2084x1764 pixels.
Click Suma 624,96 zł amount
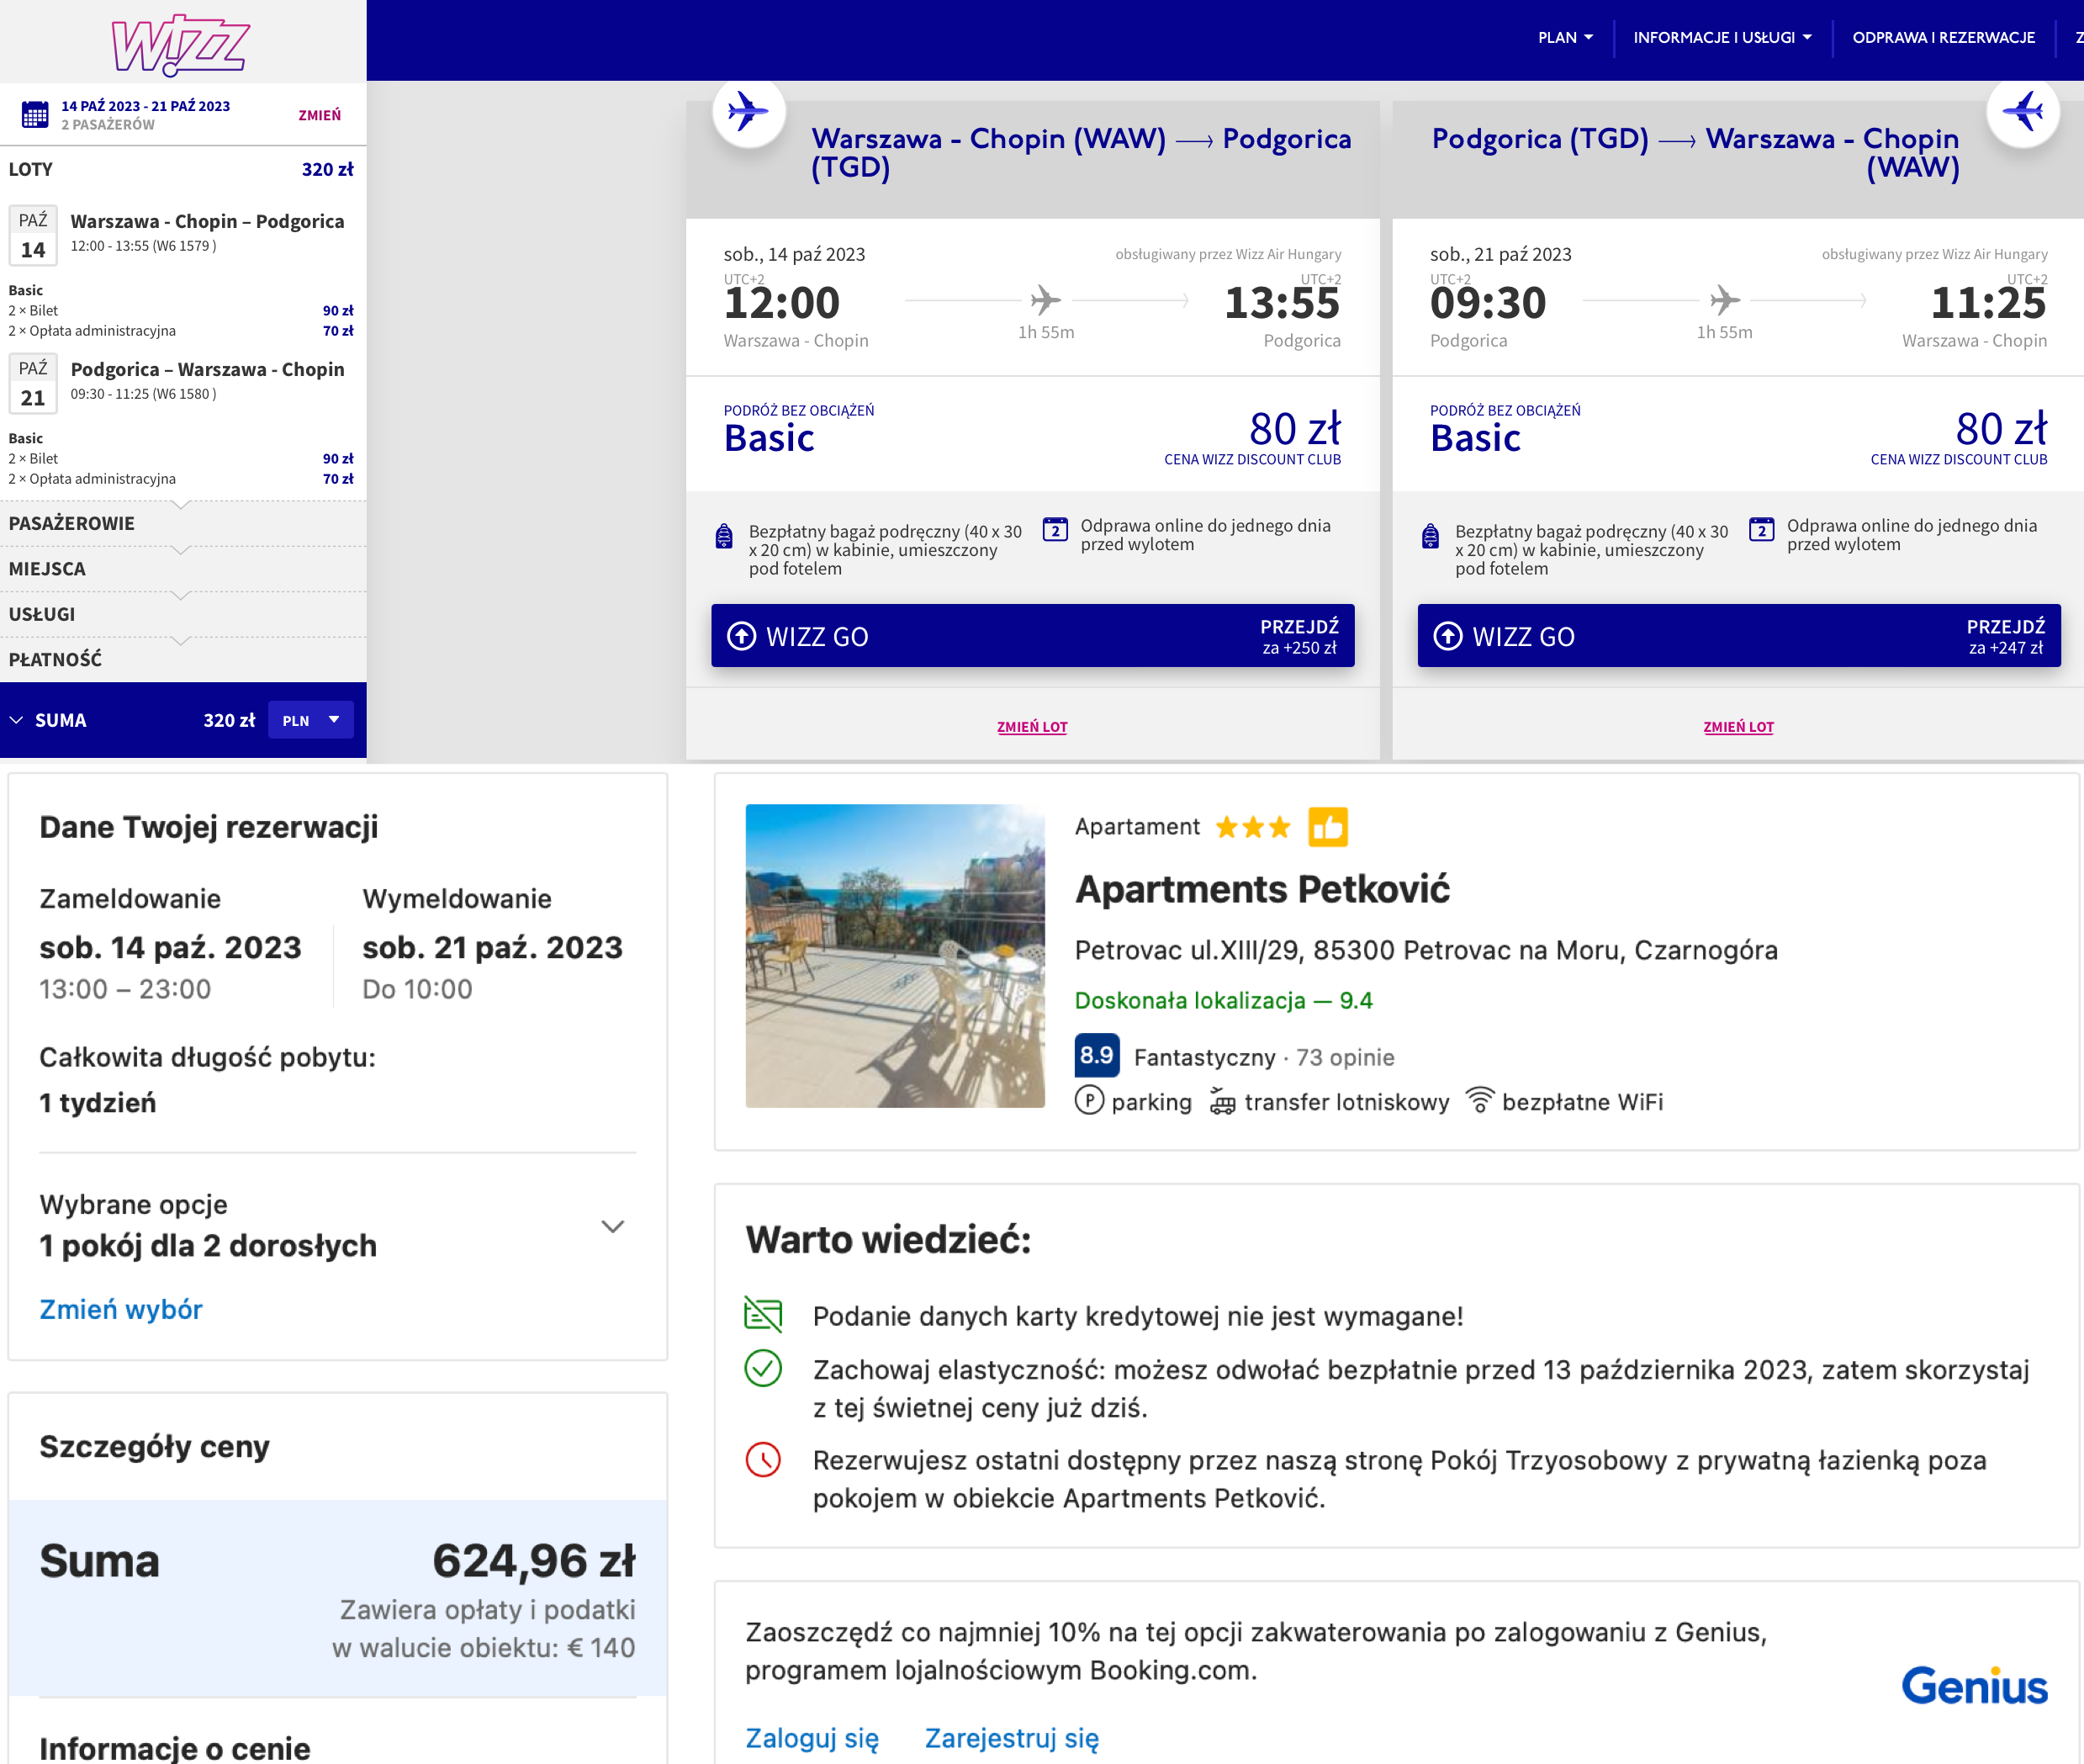coord(534,1560)
